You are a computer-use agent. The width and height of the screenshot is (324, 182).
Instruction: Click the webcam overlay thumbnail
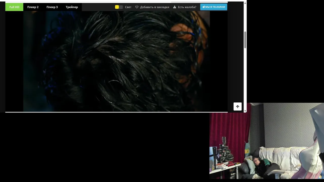[267, 141]
